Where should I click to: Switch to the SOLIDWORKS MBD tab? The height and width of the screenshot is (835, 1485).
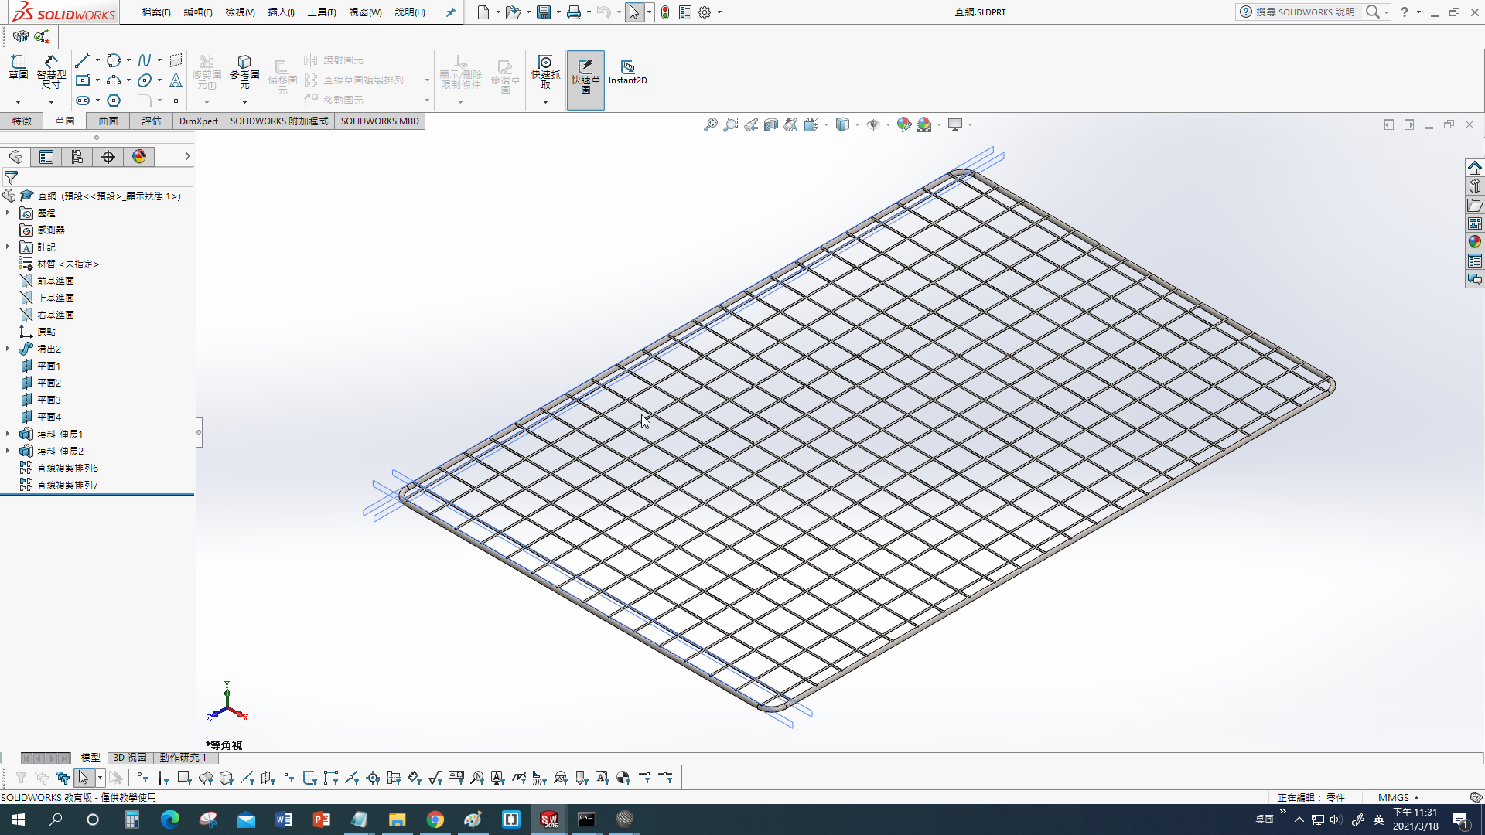(x=380, y=121)
